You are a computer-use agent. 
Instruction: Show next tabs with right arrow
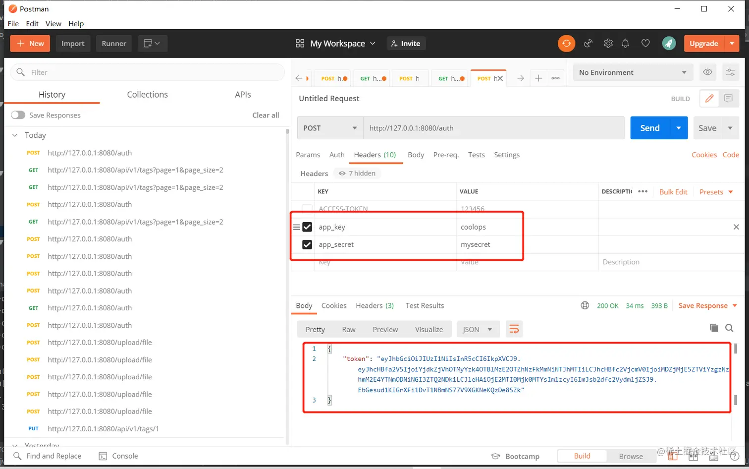[x=521, y=78]
